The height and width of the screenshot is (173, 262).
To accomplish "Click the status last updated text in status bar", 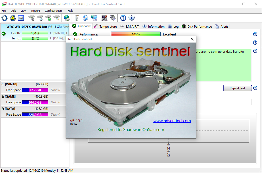I will tap(37, 171).
